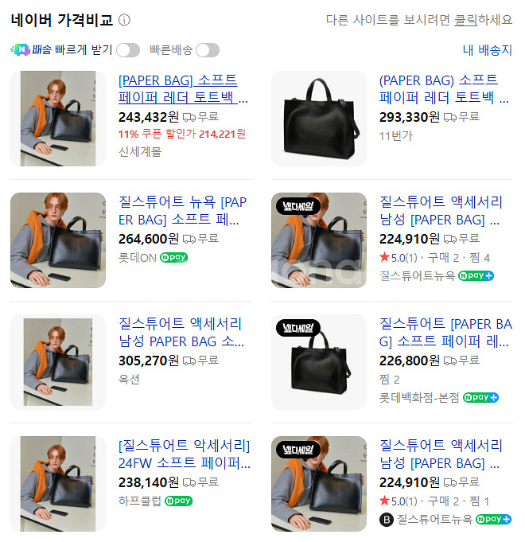Open the black tote thumbnail for 11번가
This screenshot has height=542, width=525.
319,119
